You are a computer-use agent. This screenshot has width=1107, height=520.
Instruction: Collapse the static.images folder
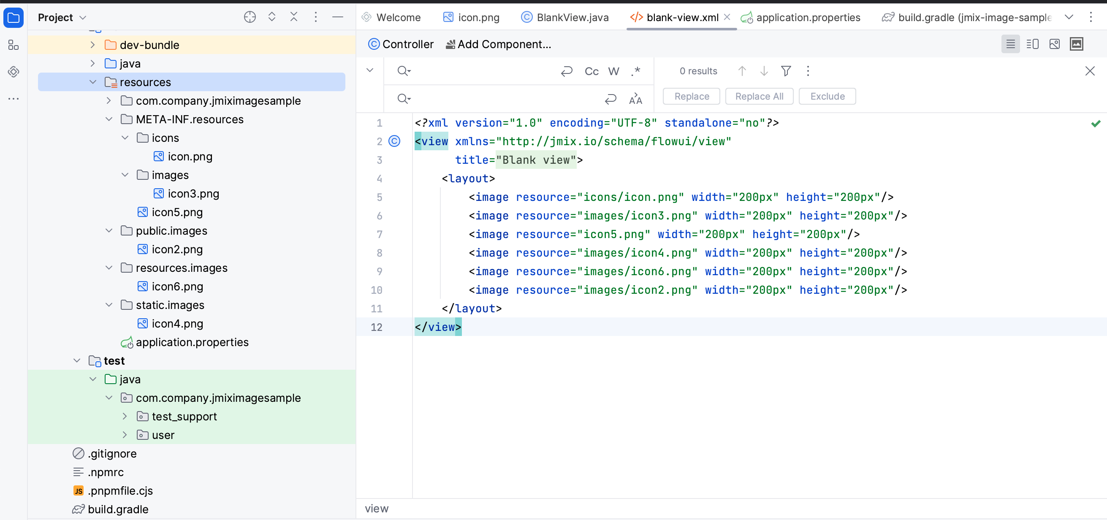point(109,305)
